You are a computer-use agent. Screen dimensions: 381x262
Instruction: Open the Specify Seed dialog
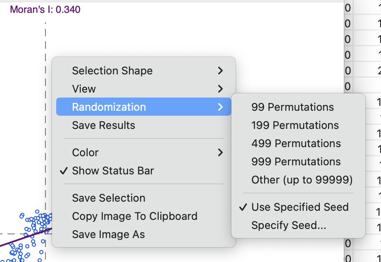point(298,225)
